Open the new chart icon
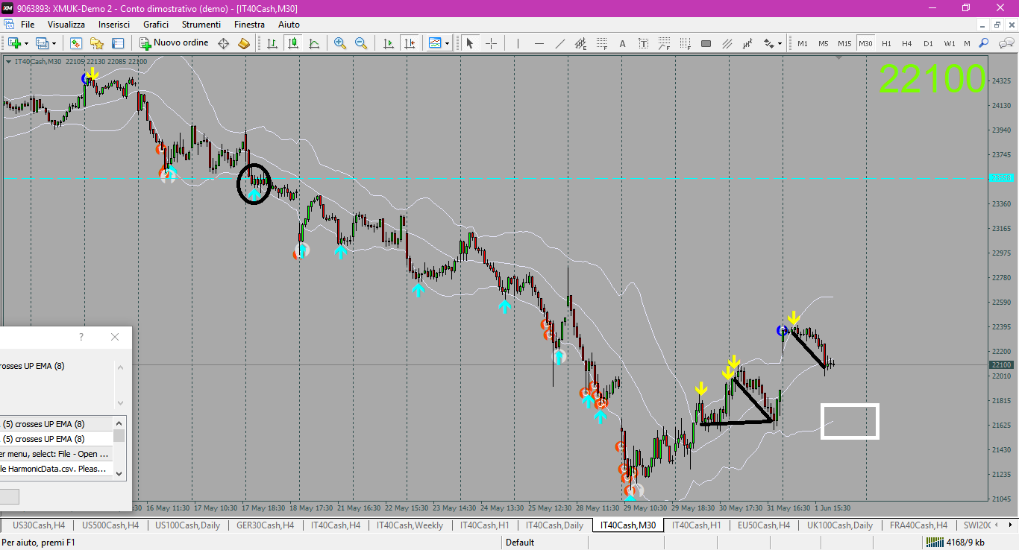 coord(13,43)
